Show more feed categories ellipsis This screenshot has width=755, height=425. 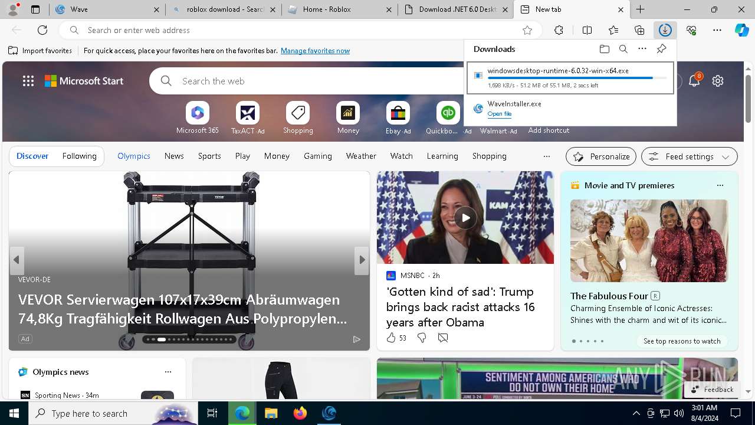[x=546, y=156]
